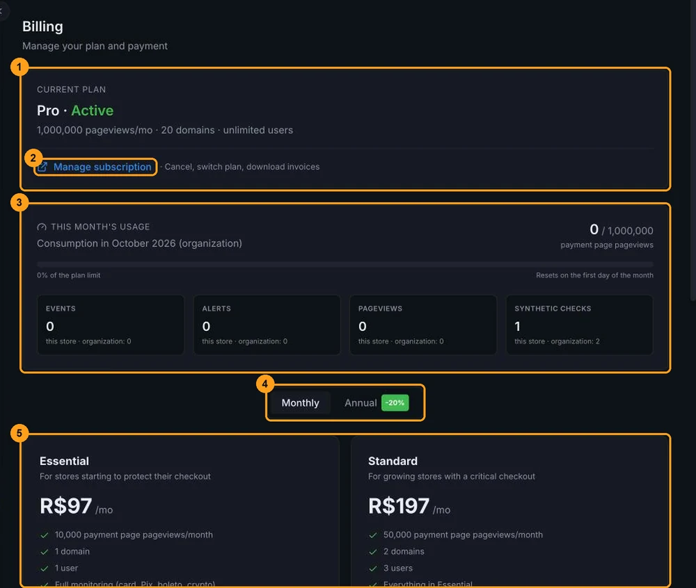Viewport: 696px width, 588px height.
Task: Click 'payment page pageviews' caption under the counter
Action: pos(607,245)
